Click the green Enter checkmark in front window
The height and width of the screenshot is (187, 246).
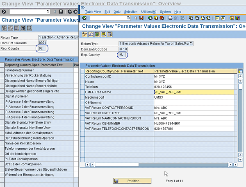(x=84, y=18)
